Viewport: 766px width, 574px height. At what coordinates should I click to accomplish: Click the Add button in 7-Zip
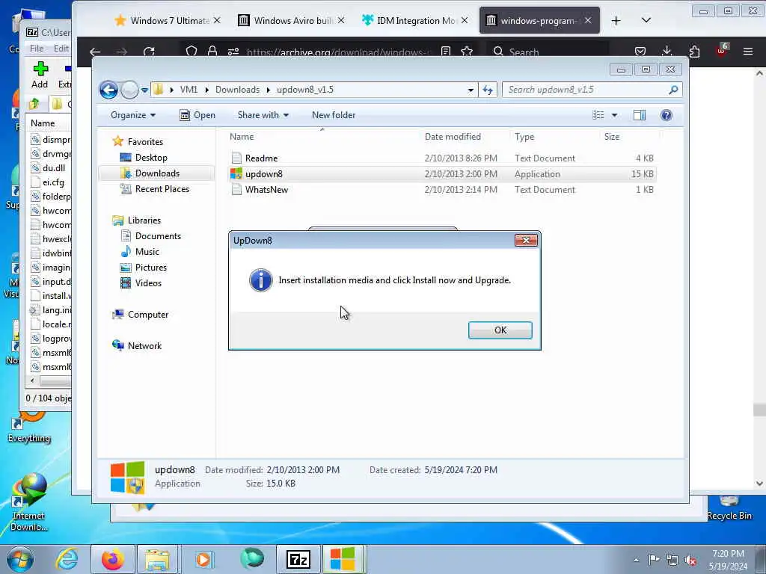tap(40, 75)
